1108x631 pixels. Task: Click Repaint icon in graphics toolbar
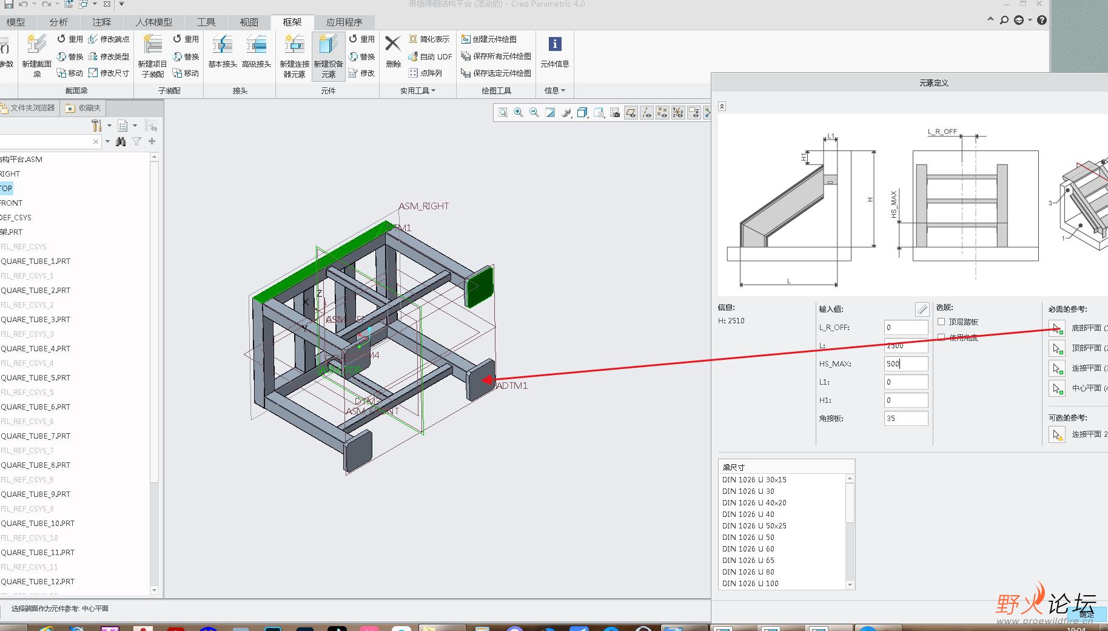tap(550, 112)
